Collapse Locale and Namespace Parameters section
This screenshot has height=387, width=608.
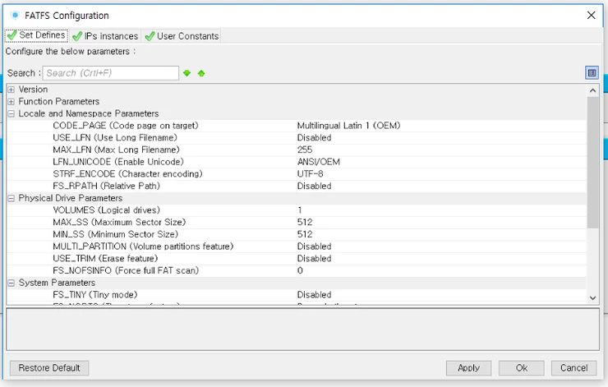(12, 113)
